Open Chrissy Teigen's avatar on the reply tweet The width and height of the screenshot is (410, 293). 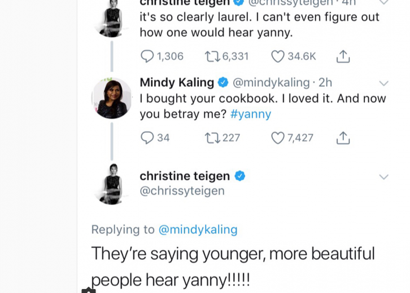click(112, 184)
